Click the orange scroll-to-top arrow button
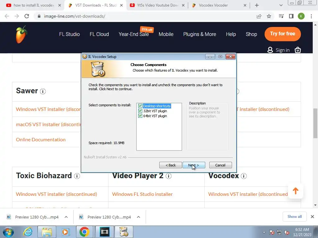 [296, 191]
